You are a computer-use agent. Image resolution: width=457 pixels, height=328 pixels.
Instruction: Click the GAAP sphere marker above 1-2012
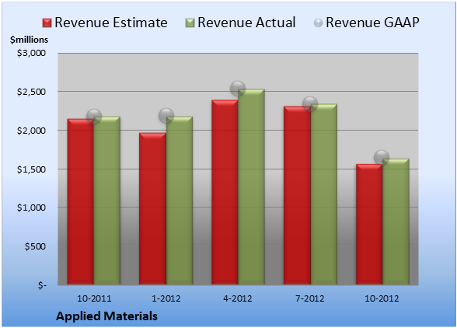166,116
